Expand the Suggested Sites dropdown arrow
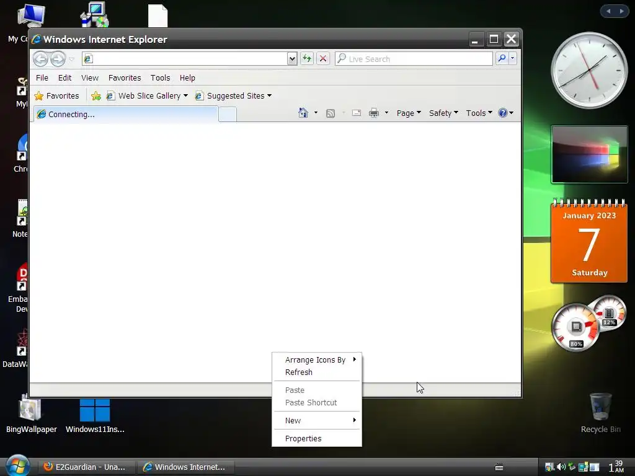 pos(270,96)
